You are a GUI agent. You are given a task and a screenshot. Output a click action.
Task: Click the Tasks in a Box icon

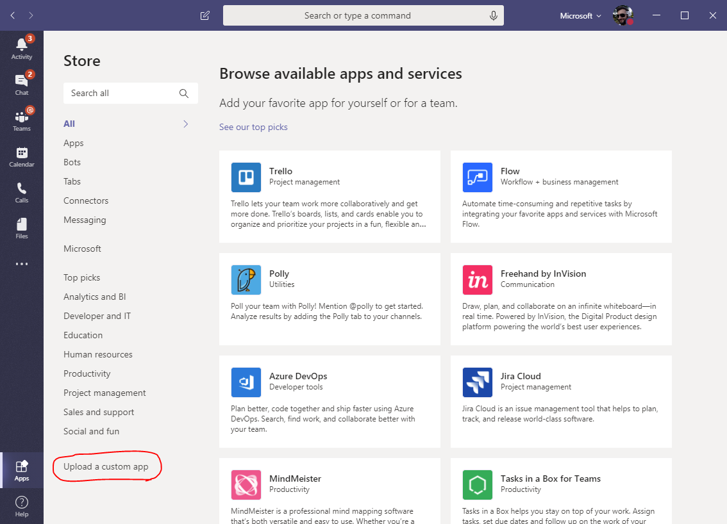click(x=477, y=484)
